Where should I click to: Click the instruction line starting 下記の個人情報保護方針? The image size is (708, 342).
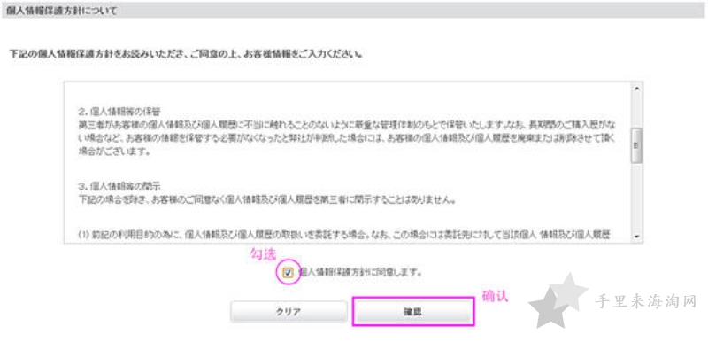tap(186, 54)
